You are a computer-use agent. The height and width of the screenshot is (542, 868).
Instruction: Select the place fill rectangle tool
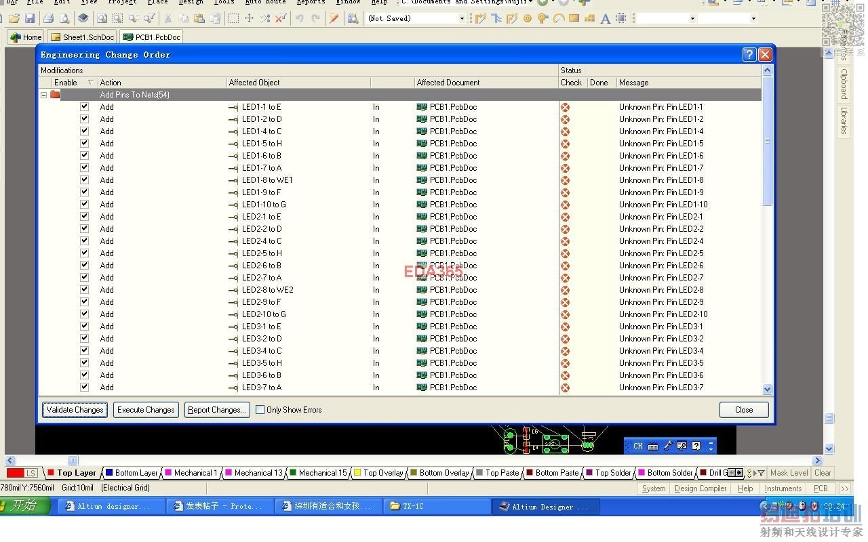click(574, 18)
